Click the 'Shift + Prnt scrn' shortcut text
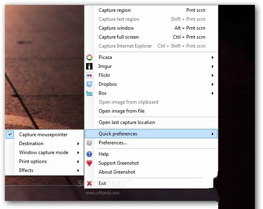263x209 pixels. [188, 19]
